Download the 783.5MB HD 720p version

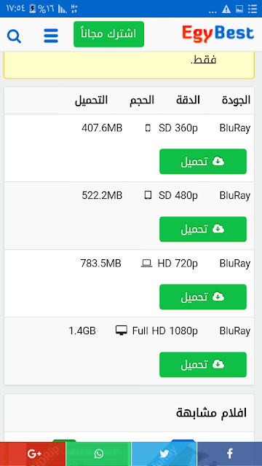coord(203,296)
